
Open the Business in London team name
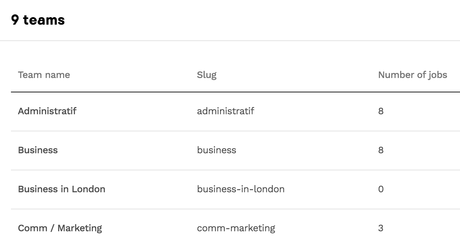click(62, 189)
